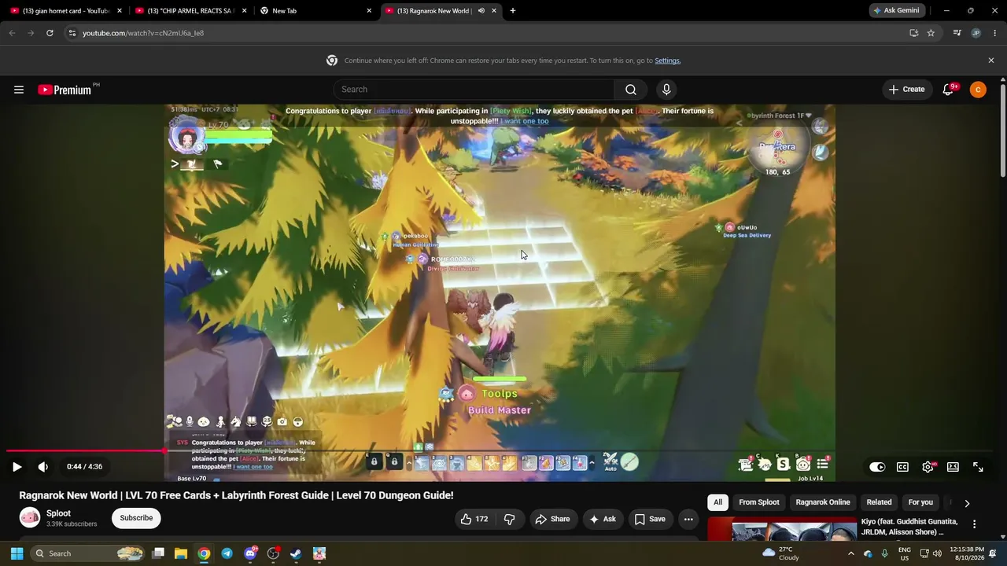Click the Windows taskbar search box
Screen dimensions: 1007x566
coord(89,553)
